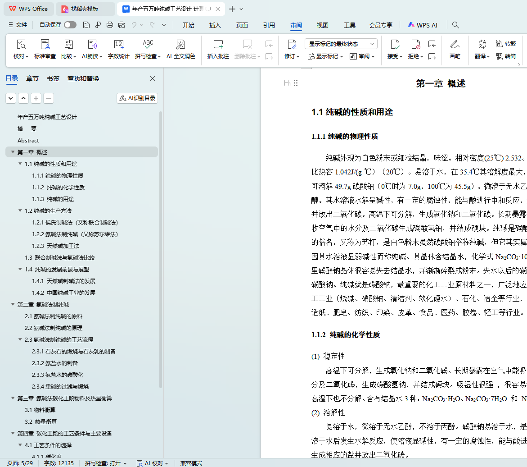Expand the 显示标记 dropdown
The width and height of the screenshot is (527, 467).
pos(325,56)
